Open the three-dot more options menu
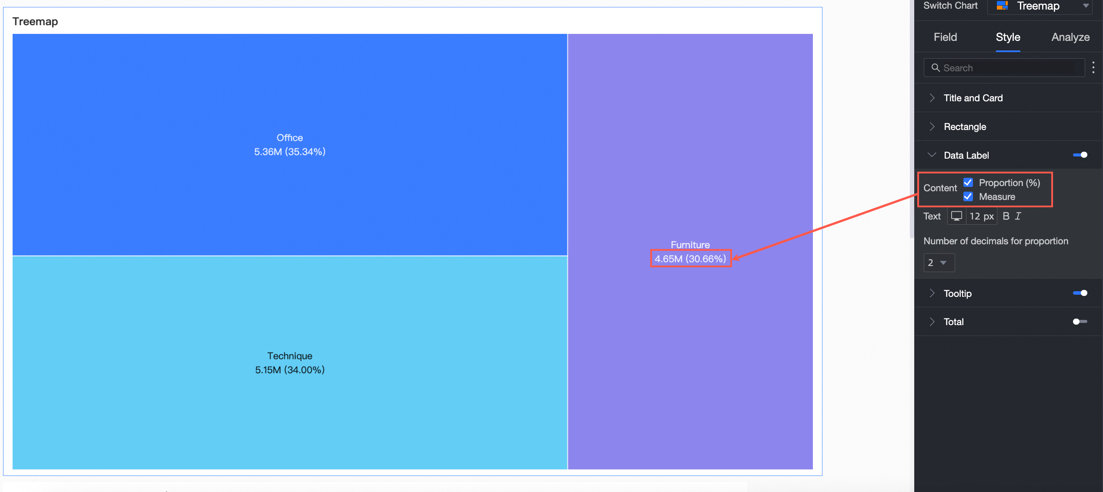This screenshot has height=492, width=1103. tap(1093, 67)
